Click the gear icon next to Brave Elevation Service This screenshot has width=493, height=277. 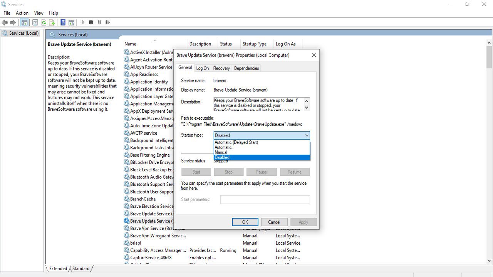(x=126, y=206)
